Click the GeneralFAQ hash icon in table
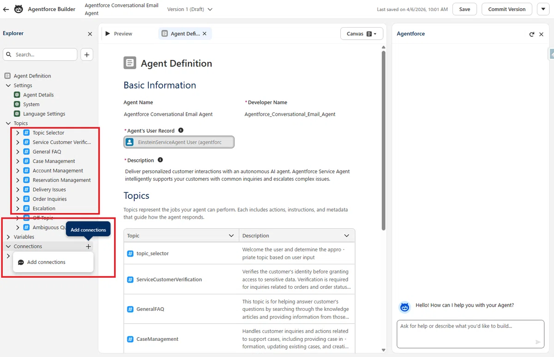The image size is (554, 357). (x=130, y=309)
